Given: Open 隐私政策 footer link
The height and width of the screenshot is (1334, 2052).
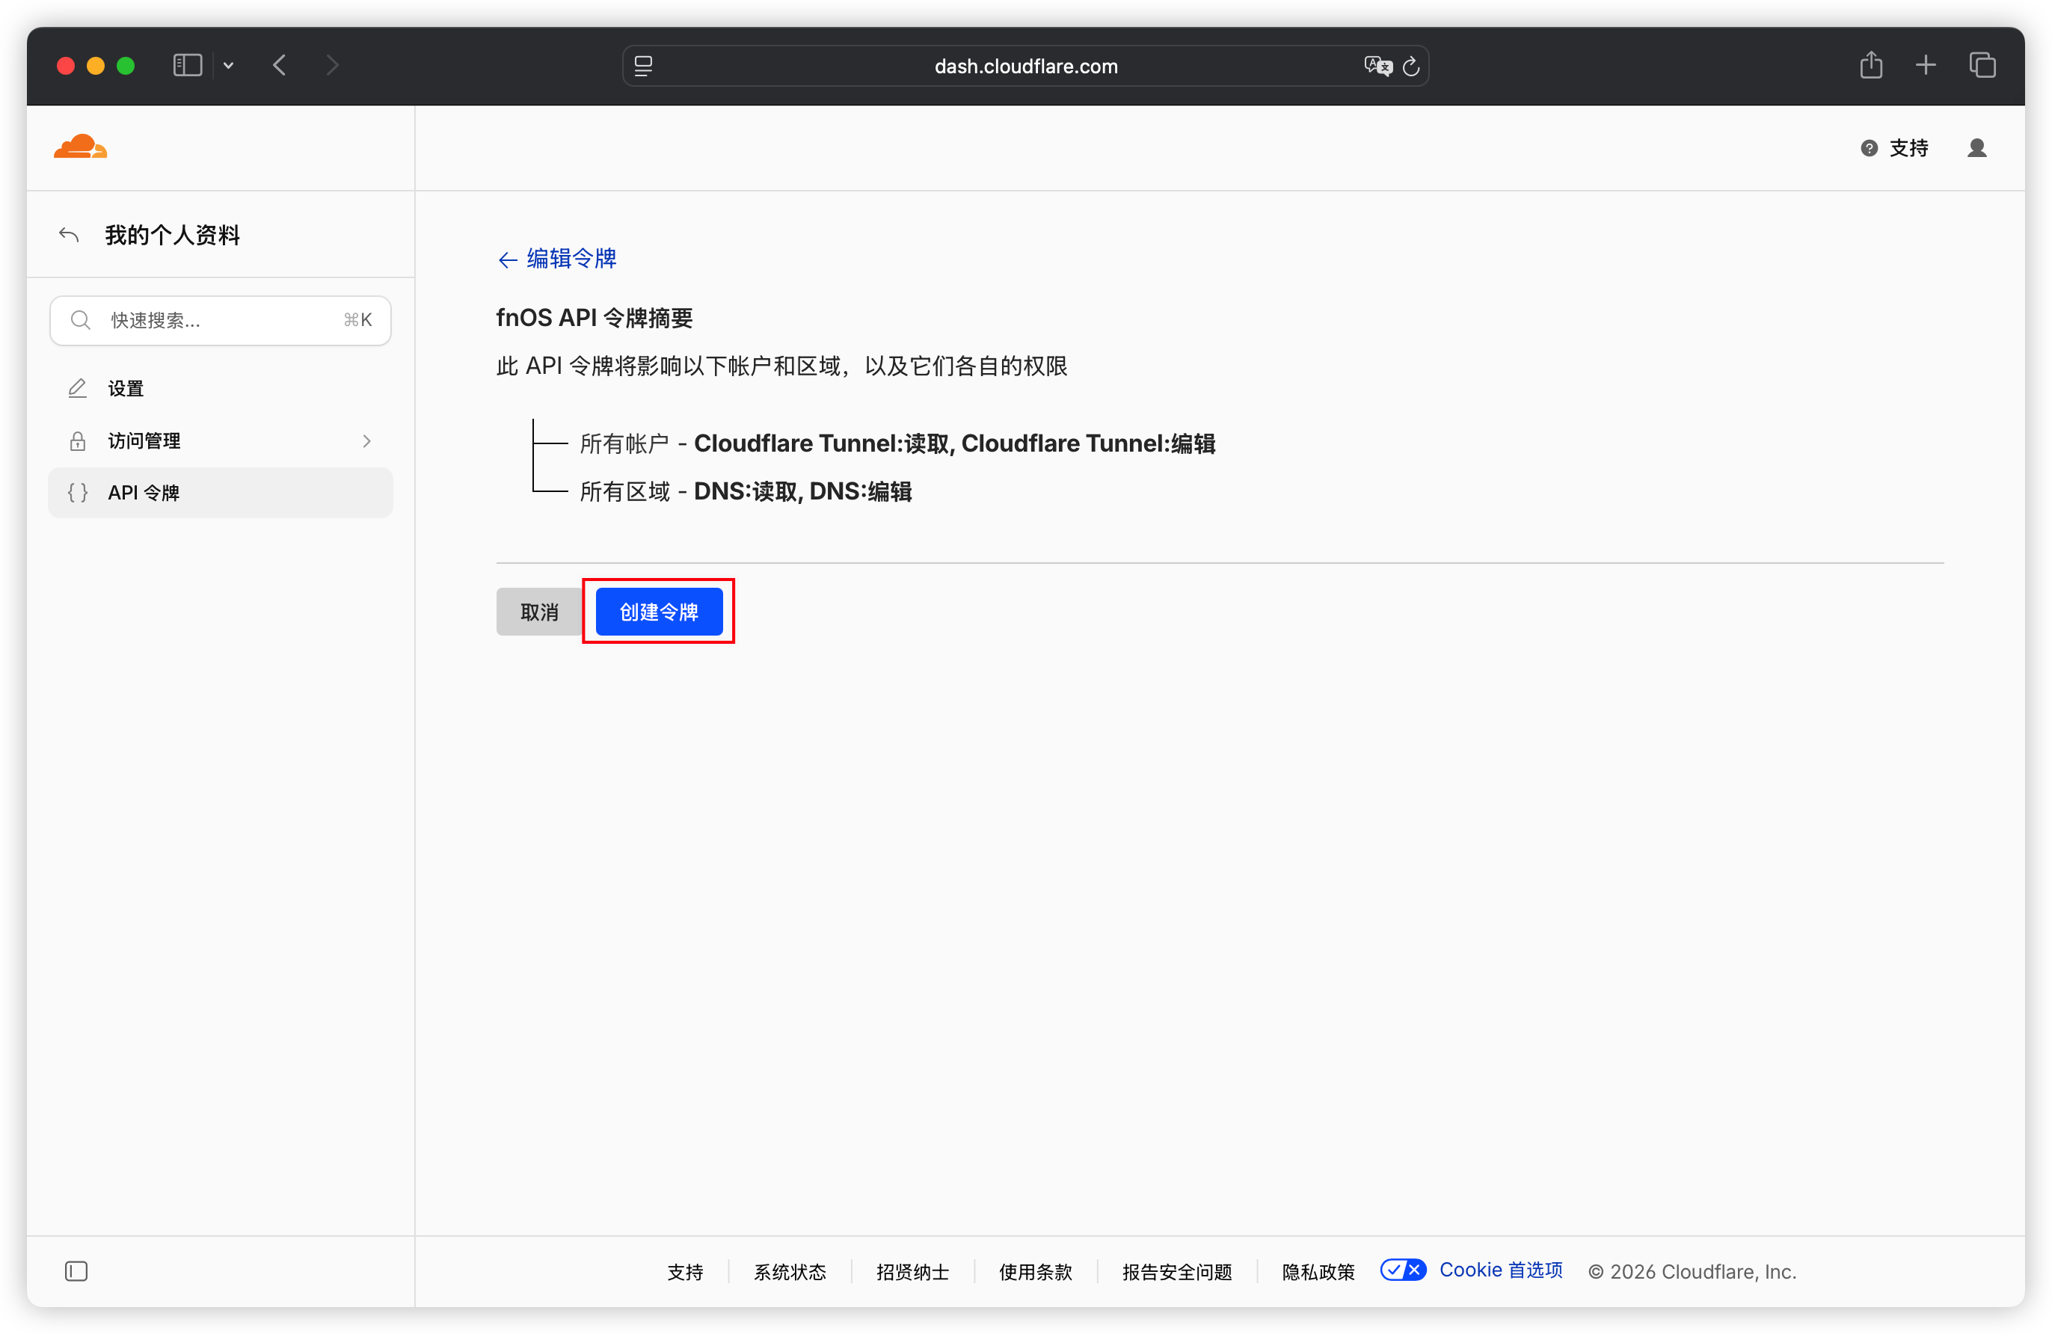Looking at the screenshot, I should (1318, 1272).
